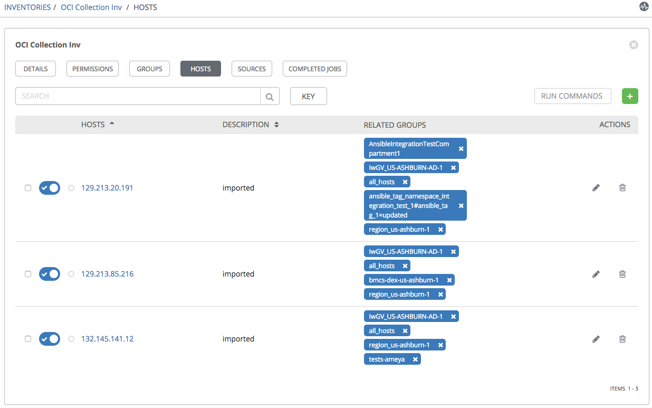
Task: Remove the tests-ameya group chip
Action: click(415, 358)
